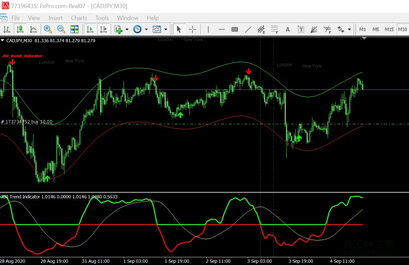Select the Text label tool with dotted border
This screenshot has height=265, width=409.
pyautogui.click(x=301, y=30)
